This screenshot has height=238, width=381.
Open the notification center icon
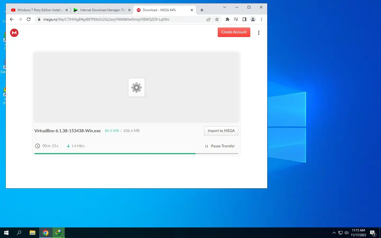pyautogui.click(x=373, y=233)
